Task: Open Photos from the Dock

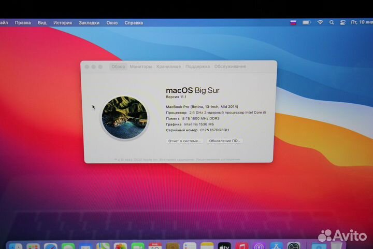Action: (120, 246)
